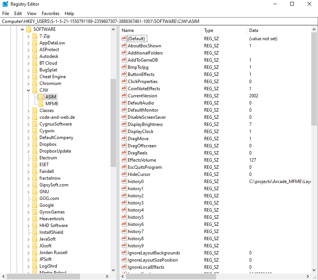The height and width of the screenshot is (280, 318).
Task: Click the ab icon for the (Default) value
Action: pos(124,38)
